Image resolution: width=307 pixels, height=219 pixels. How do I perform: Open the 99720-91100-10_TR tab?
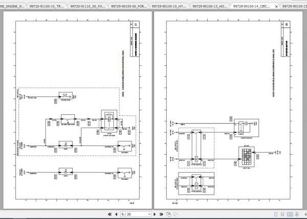coord(47,6)
